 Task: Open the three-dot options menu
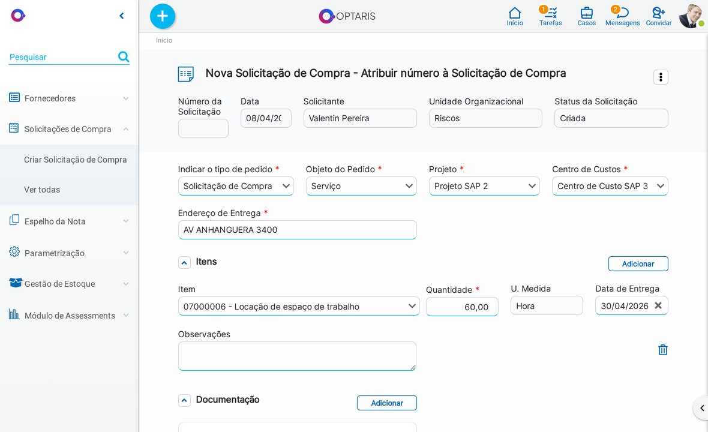pyautogui.click(x=661, y=77)
